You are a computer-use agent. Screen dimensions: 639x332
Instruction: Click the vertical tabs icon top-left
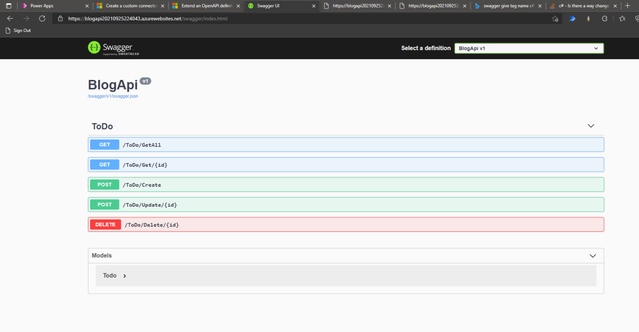pyautogui.click(x=8, y=7)
